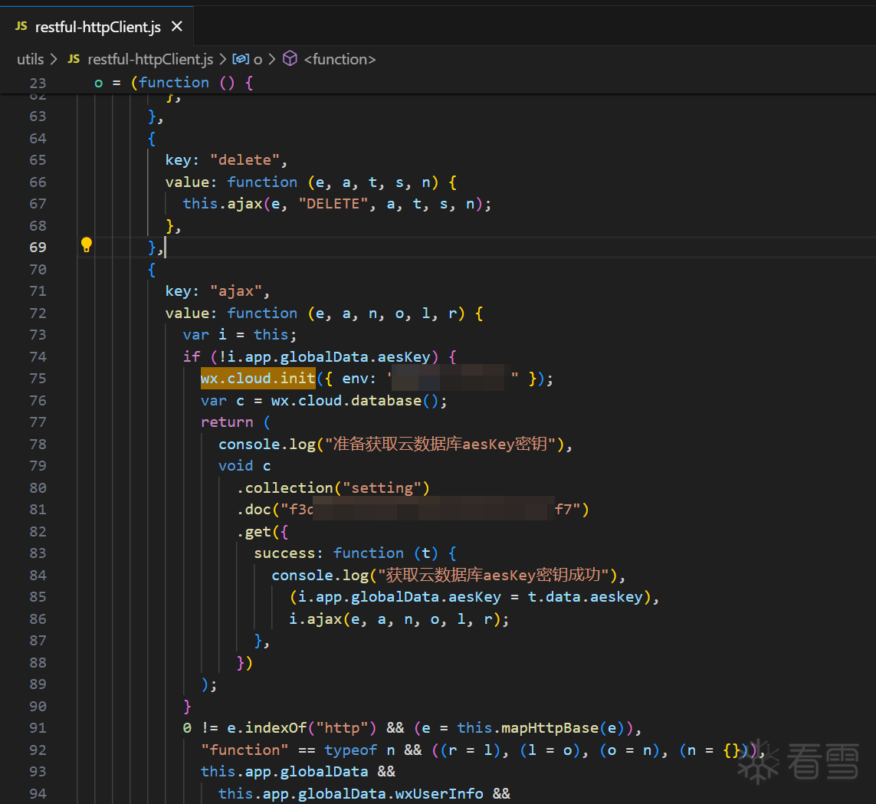Click the mapHttpBase method call

click(x=550, y=728)
